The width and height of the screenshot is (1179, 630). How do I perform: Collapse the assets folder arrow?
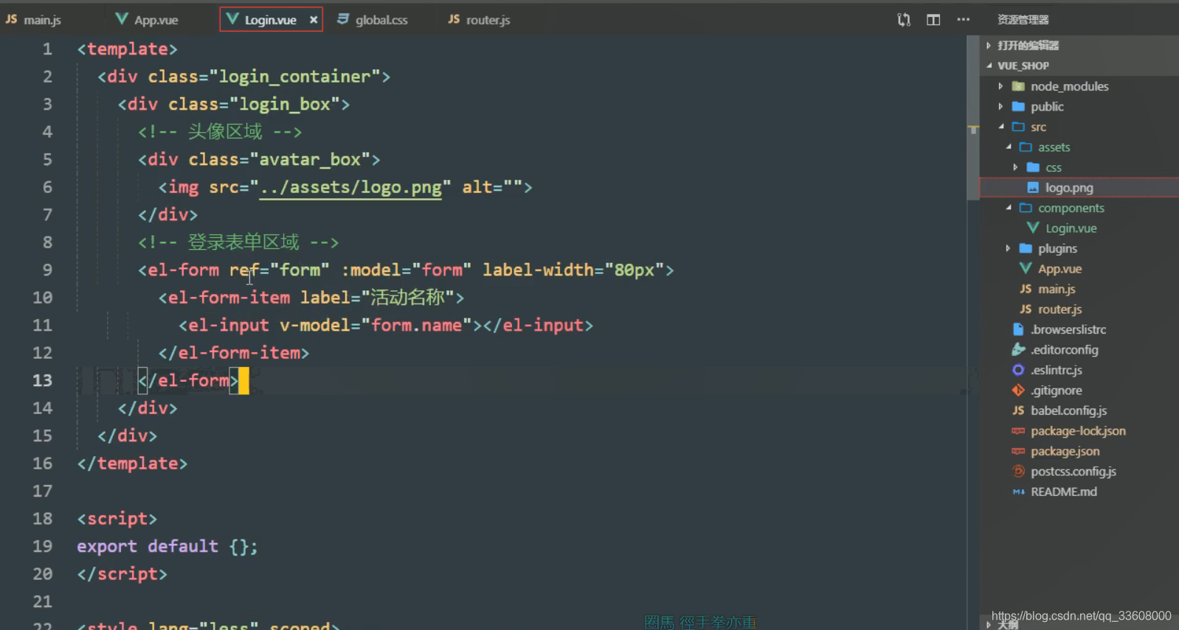1009,147
